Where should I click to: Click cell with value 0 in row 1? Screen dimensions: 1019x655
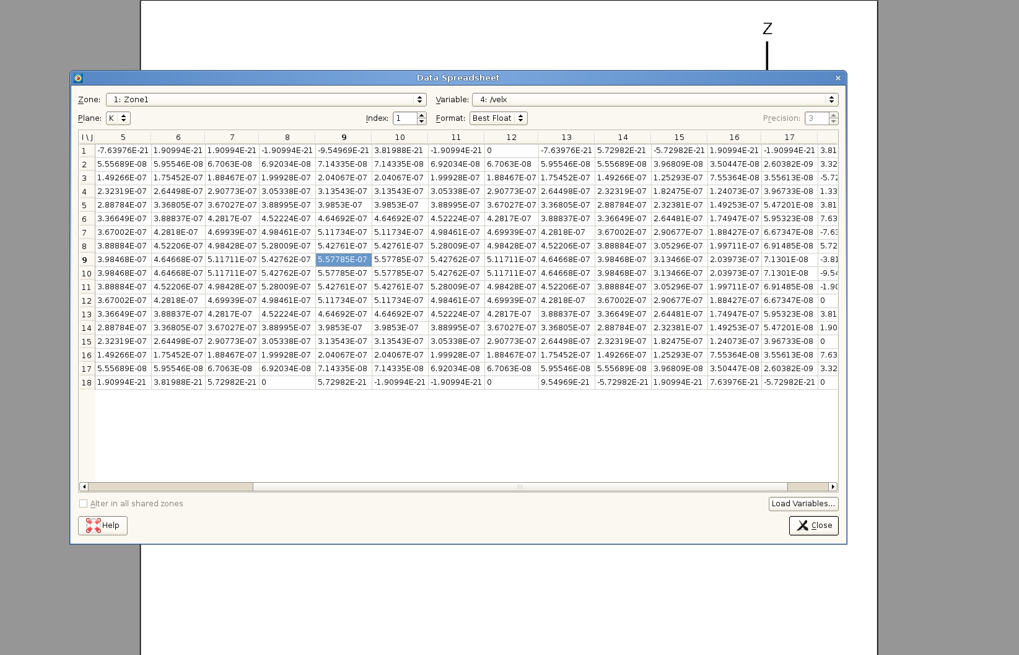(510, 151)
